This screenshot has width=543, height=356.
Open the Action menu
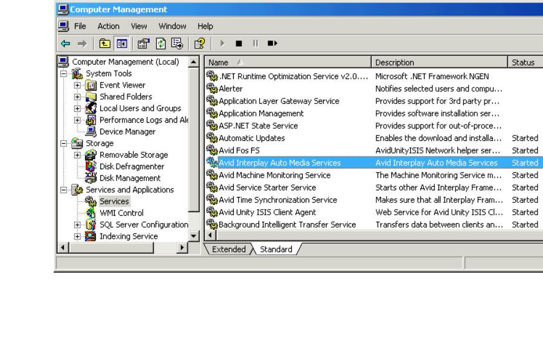point(108,27)
